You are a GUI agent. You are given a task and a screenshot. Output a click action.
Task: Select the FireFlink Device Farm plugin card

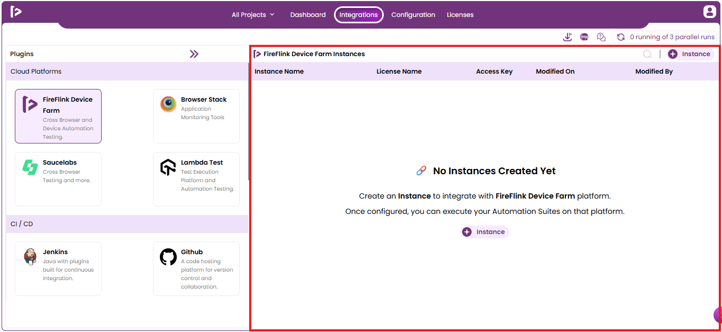(x=58, y=116)
